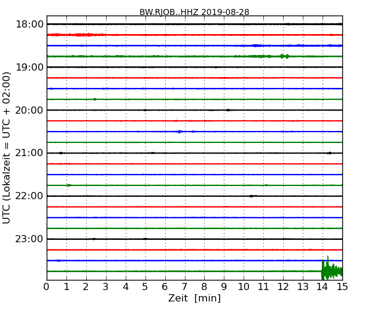Click the 18:00 time label
Viewport: 389px width, 311px height.
tap(29, 25)
